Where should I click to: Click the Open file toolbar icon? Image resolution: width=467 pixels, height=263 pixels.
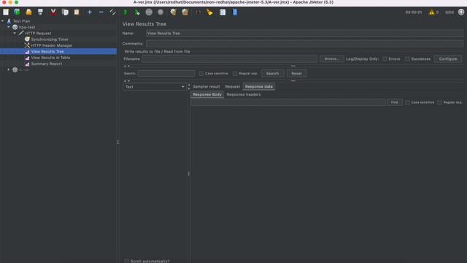tap(28, 12)
